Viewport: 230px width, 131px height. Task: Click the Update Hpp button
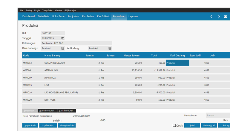click(48, 125)
